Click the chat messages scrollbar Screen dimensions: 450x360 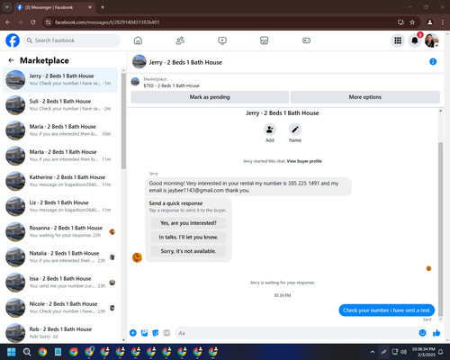(x=440, y=229)
